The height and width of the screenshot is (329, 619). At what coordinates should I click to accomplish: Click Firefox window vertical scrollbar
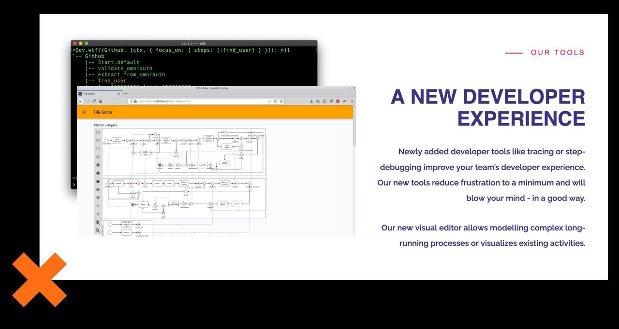pyautogui.click(x=354, y=126)
